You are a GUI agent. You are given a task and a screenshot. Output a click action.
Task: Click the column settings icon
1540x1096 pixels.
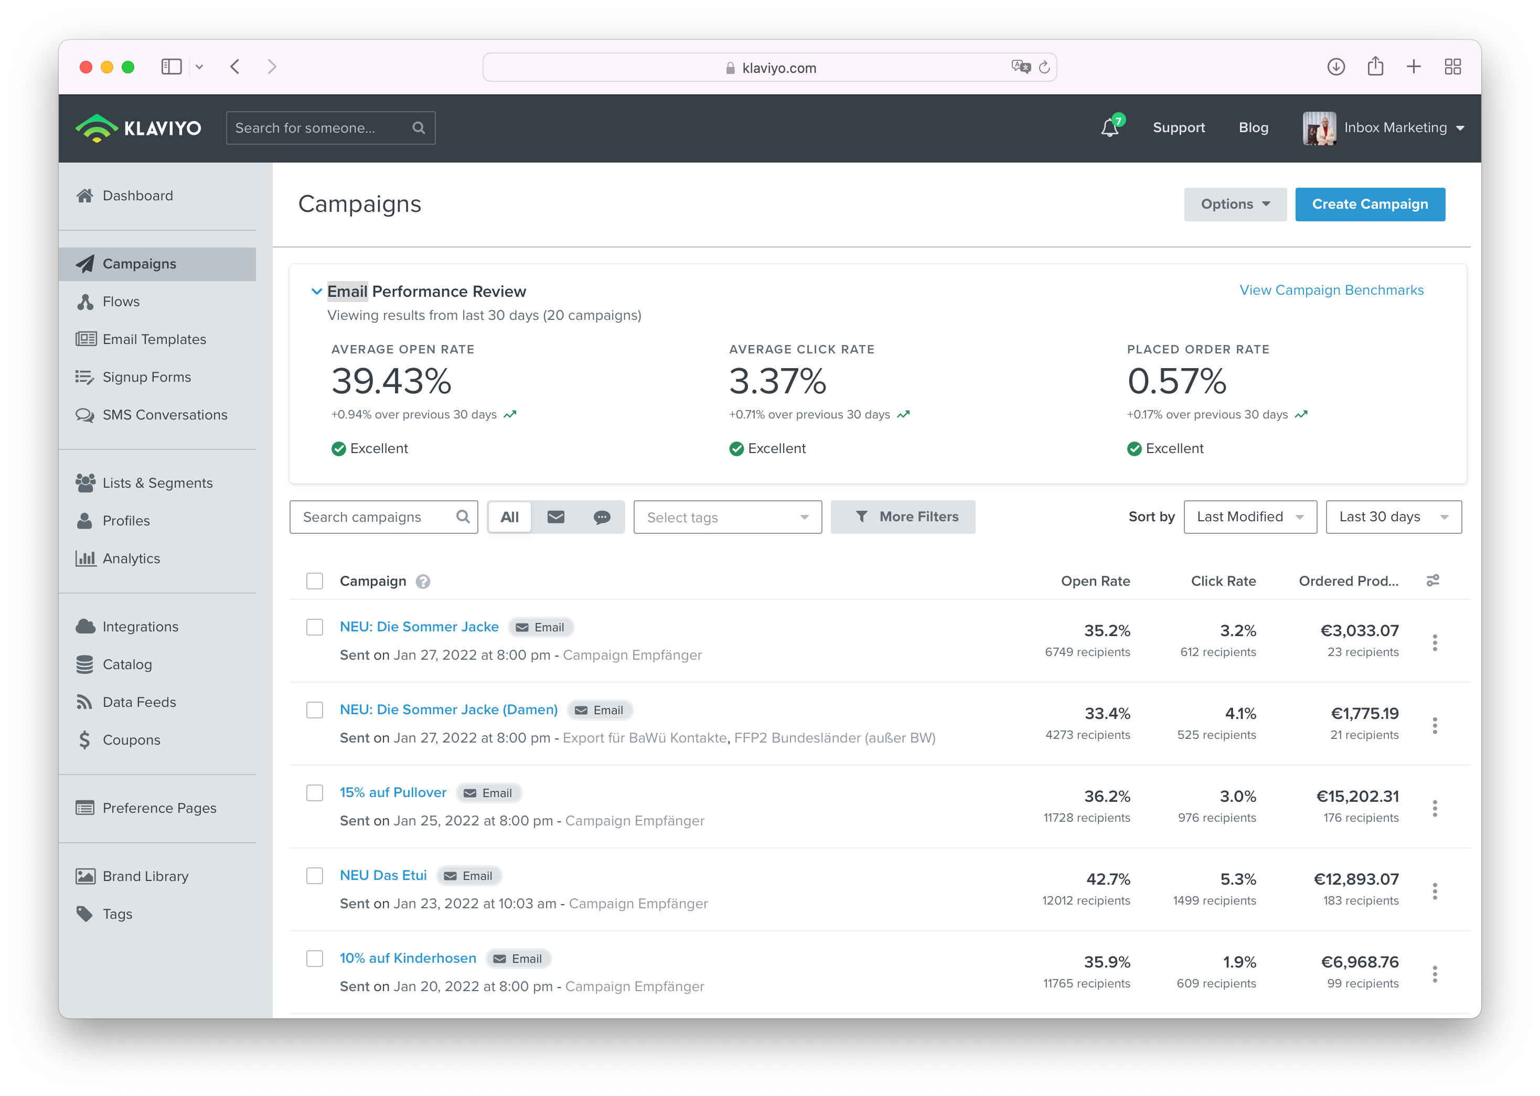click(1432, 581)
